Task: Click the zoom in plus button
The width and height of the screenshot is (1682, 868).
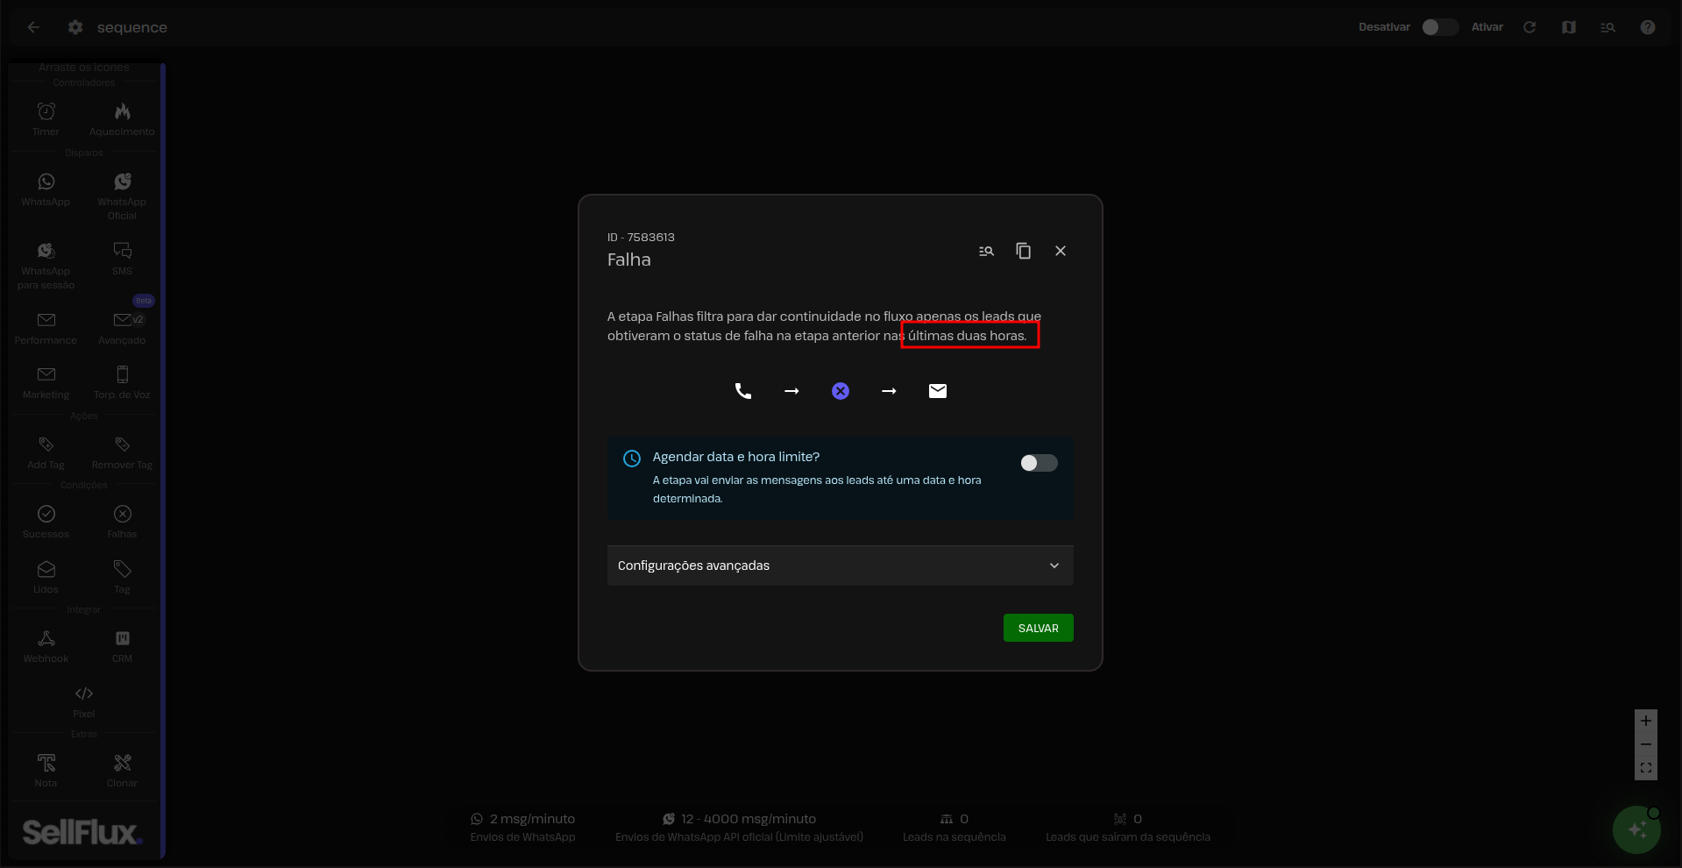Action: pos(1646,721)
